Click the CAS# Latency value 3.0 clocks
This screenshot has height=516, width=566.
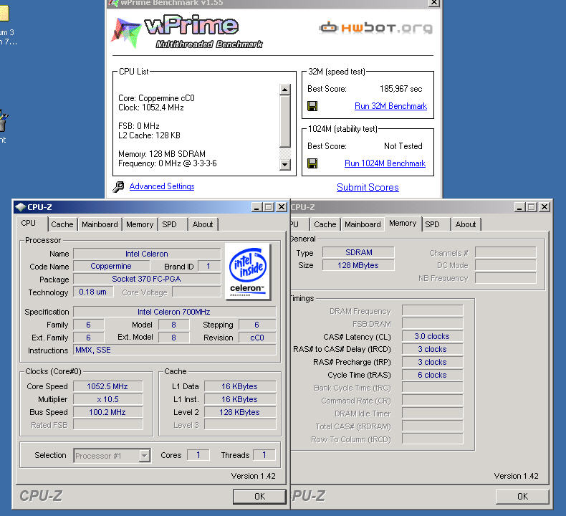pyautogui.click(x=432, y=336)
